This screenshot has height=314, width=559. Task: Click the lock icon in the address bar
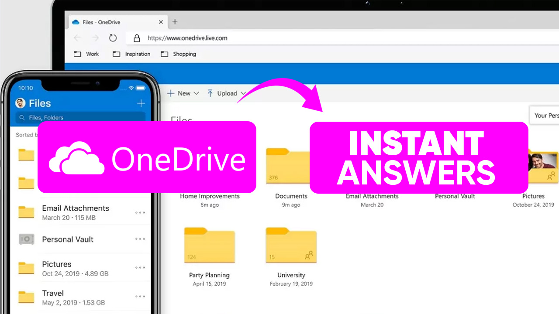pos(137,38)
